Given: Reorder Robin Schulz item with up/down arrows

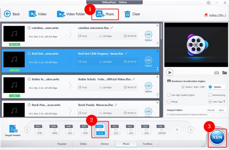Looking at the screenshot, I should [x=157, y=95].
